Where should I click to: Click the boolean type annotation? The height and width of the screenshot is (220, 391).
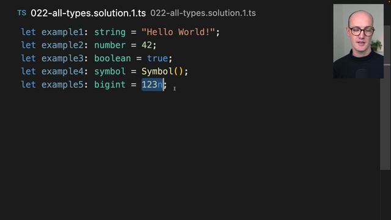[112, 59]
